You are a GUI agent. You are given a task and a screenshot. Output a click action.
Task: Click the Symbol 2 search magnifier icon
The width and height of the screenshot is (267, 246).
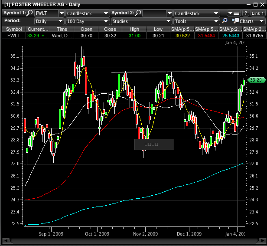(x=137, y=13)
